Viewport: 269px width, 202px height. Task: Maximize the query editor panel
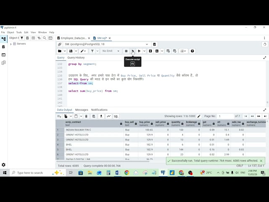pos(265,58)
